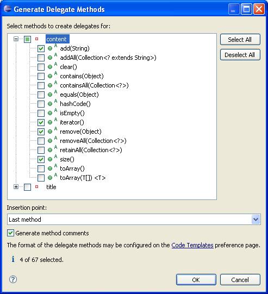Open the Code Templates link
268x294 pixels.
point(192,245)
